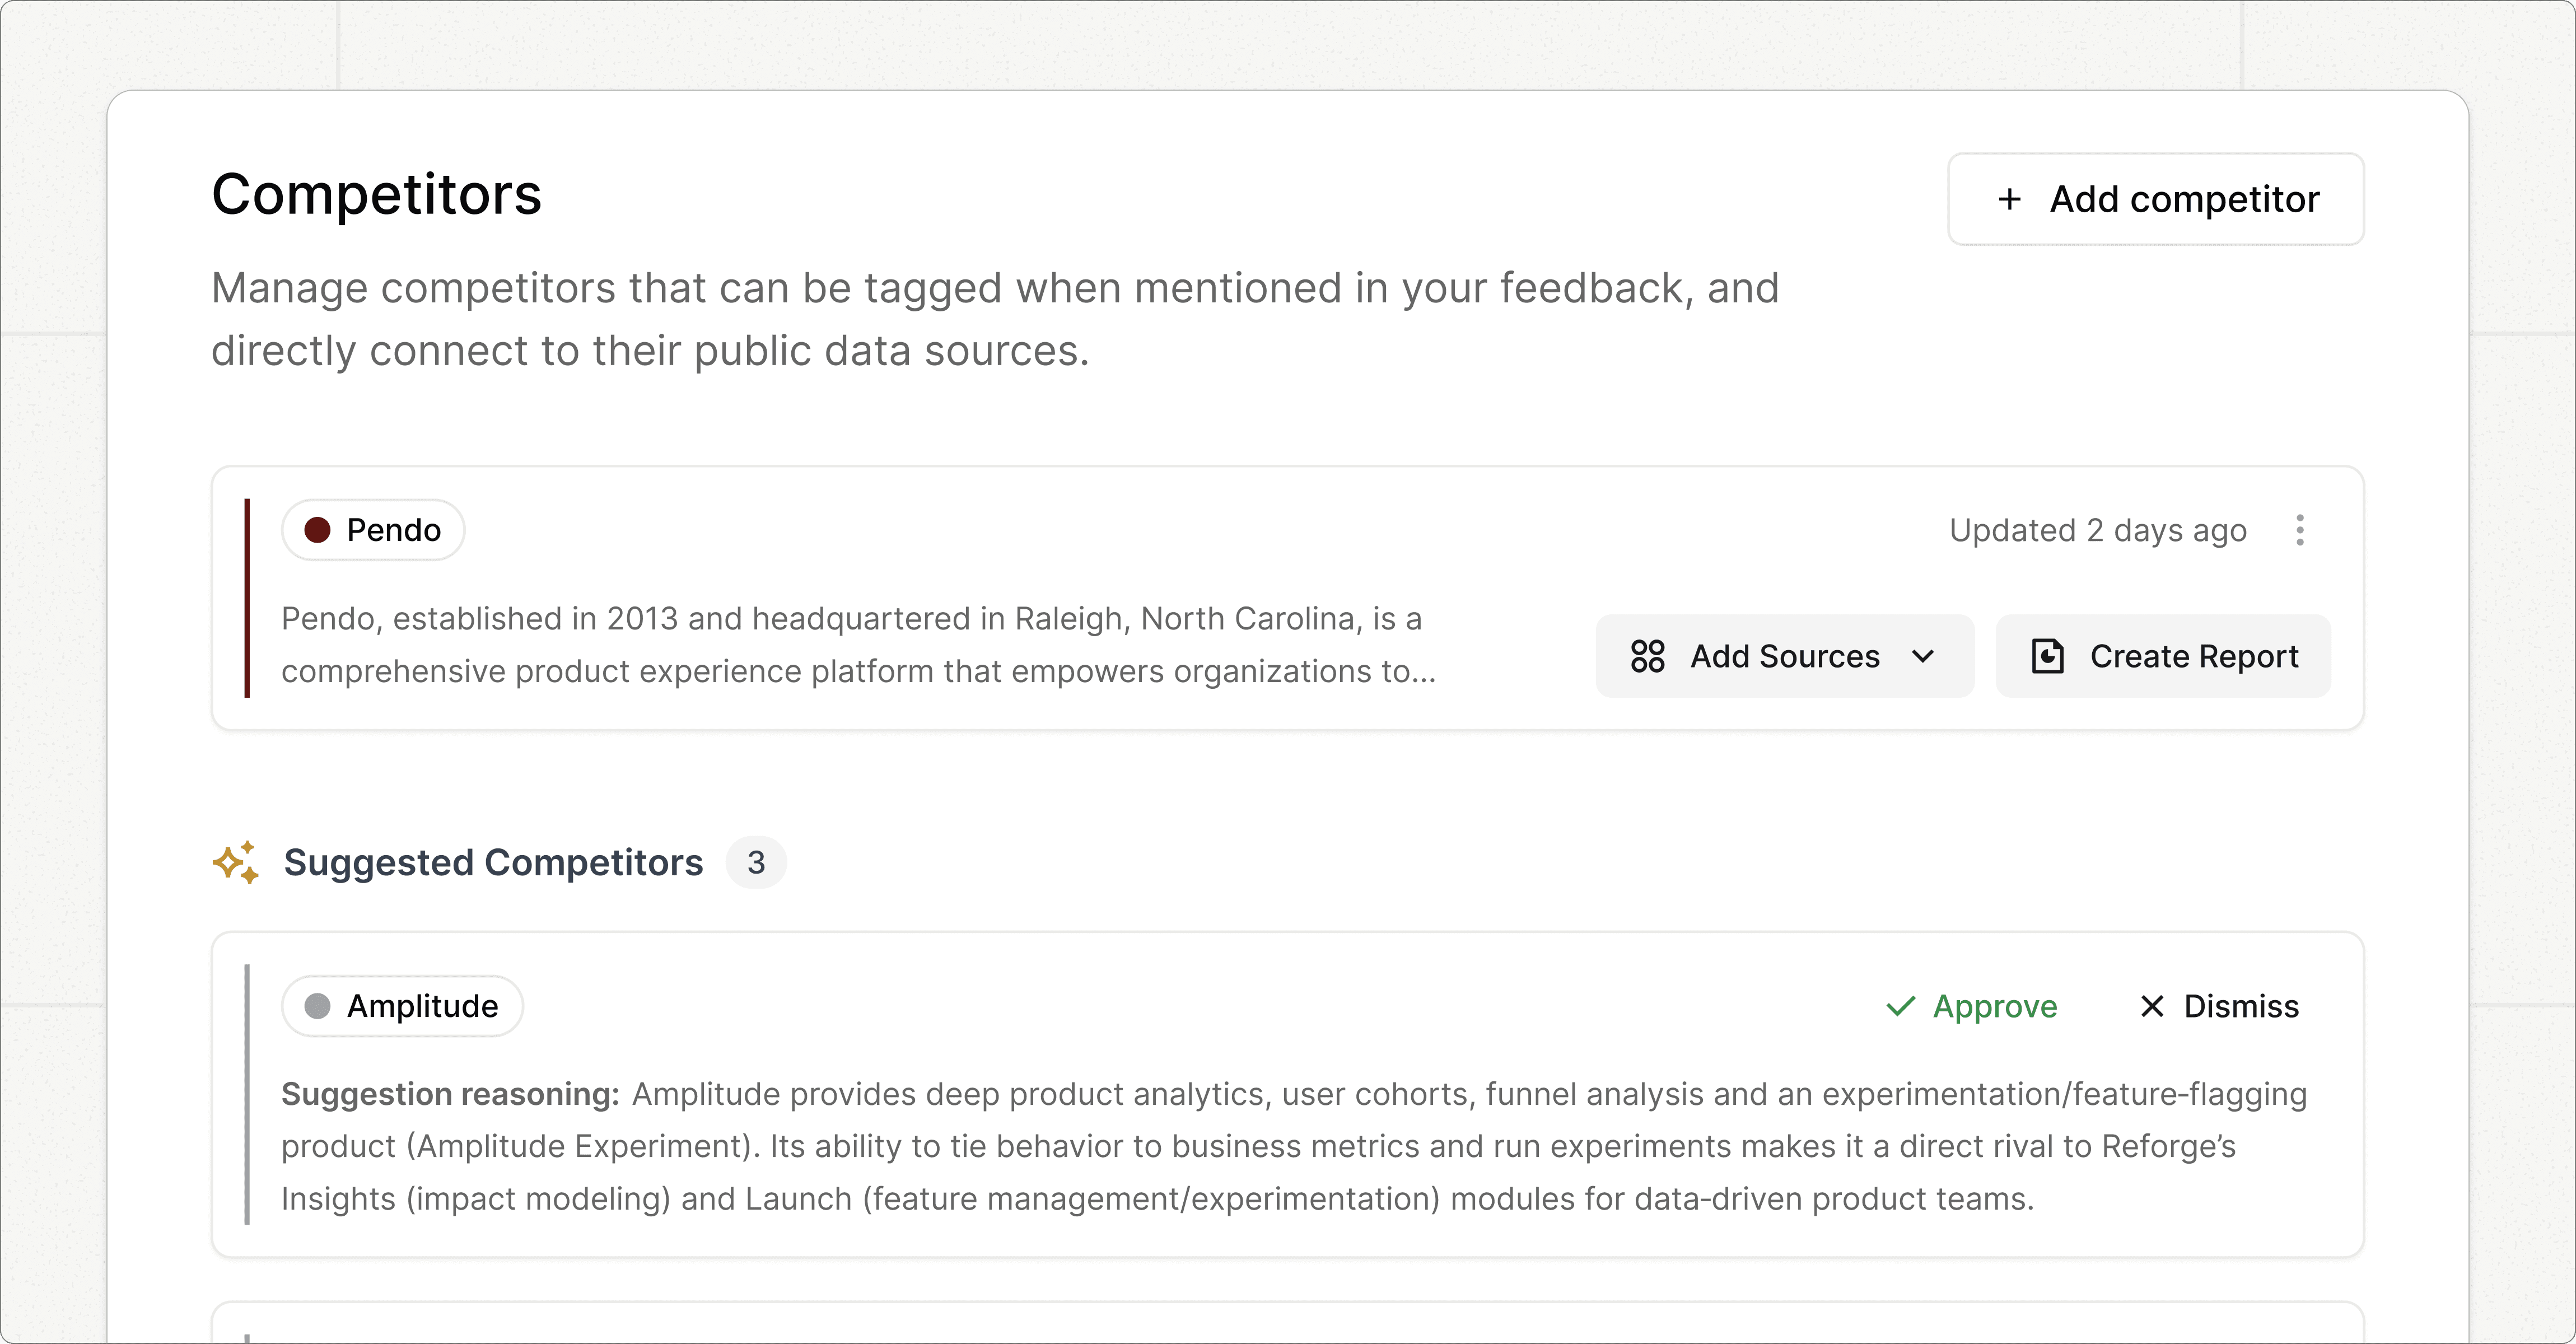Click the Suggested Competitors heading

493,862
